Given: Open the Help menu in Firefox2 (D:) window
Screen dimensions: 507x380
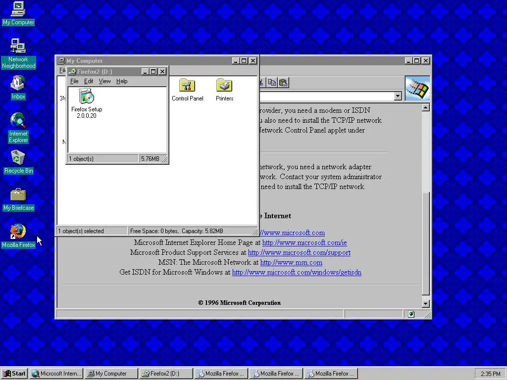Looking at the screenshot, I should tap(122, 81).
